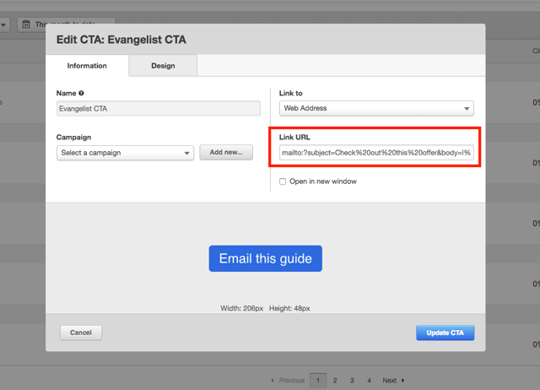Go to page 2 in pagination
540x390 pixels.
tap(335, 381)
